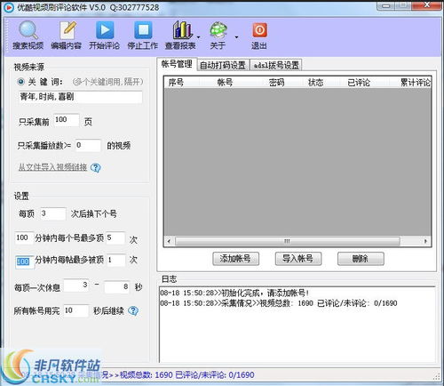Click the 每顶 count field
The image size is (444, 386).
pyautogui.click(x=53, y=213)
